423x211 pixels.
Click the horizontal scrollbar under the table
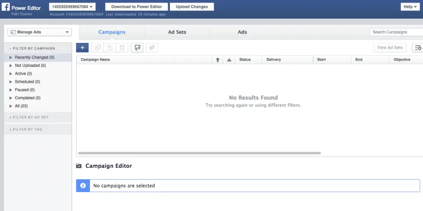click(x=200, y=153)
